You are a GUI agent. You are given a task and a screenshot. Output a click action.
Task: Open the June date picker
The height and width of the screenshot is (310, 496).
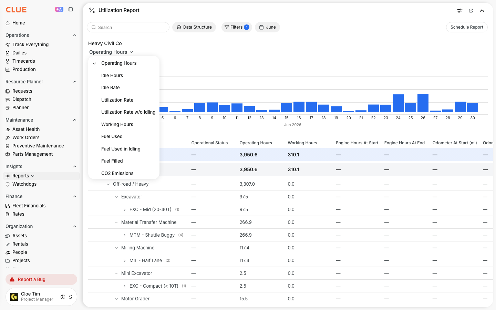tap(267, 27)
